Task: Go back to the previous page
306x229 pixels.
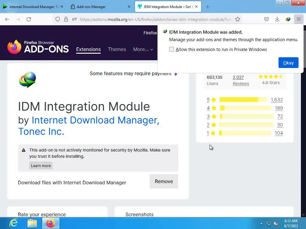Action: 7,19
